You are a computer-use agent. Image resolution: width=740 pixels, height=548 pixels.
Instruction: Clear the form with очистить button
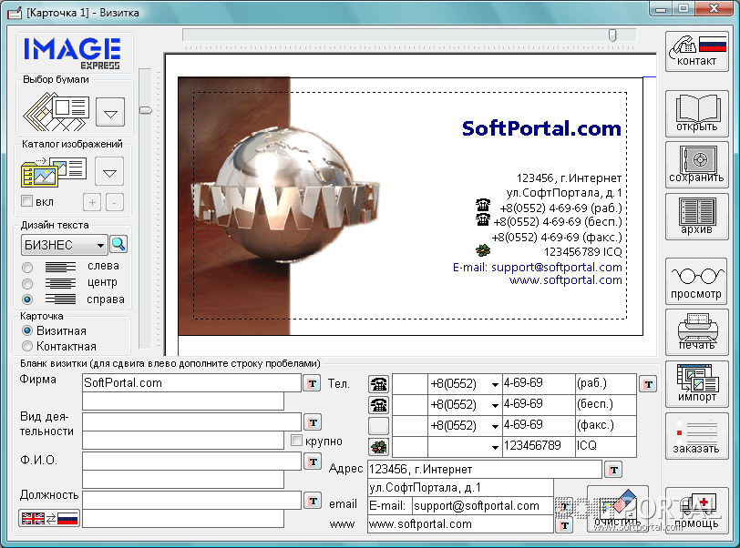coord(618,510)
